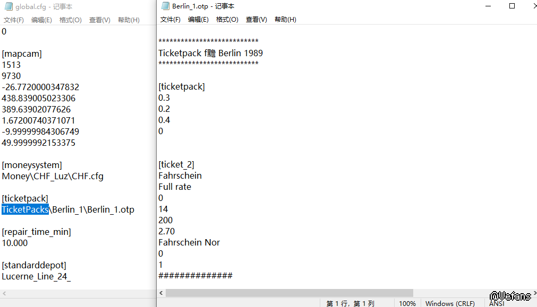Open 格式(O) menu in Berlin_1.otp window
Image resolution: width=537 pixels, height=307 pixels.
[227, 20]
